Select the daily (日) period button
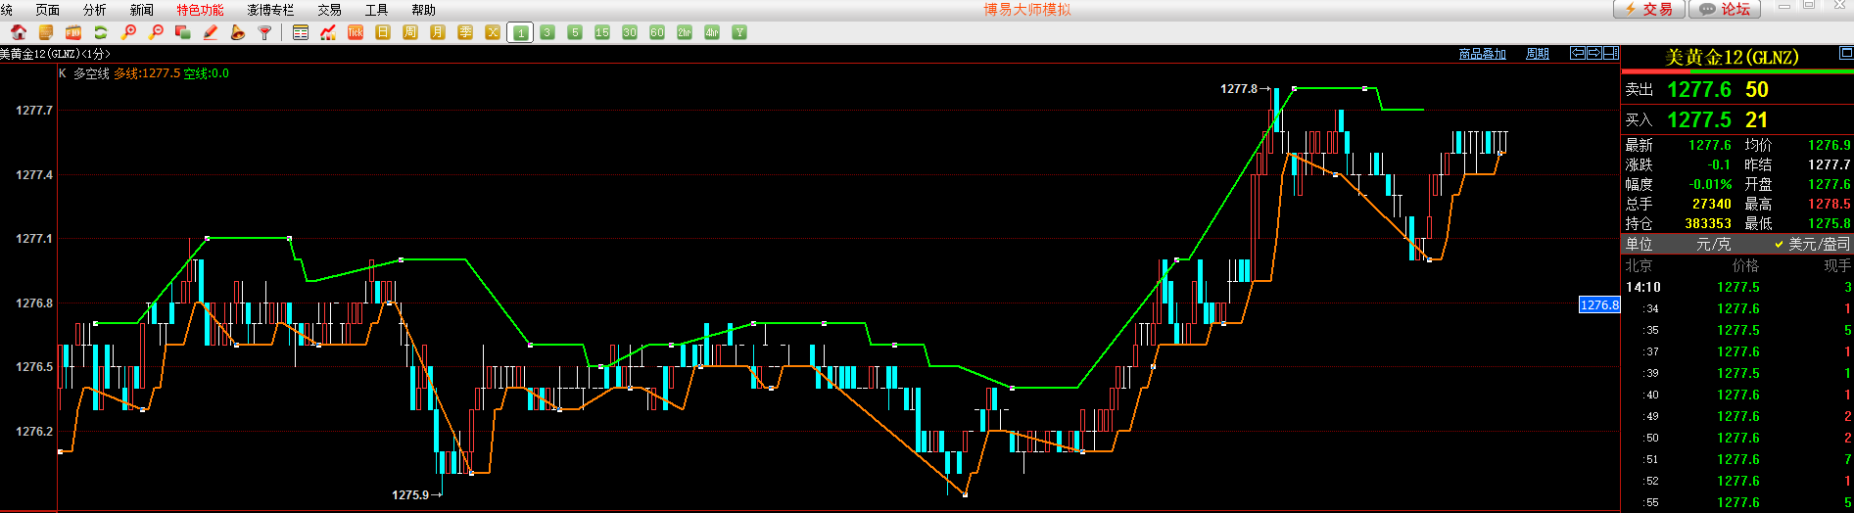The image size is (1854, 513). coord(383,32)
